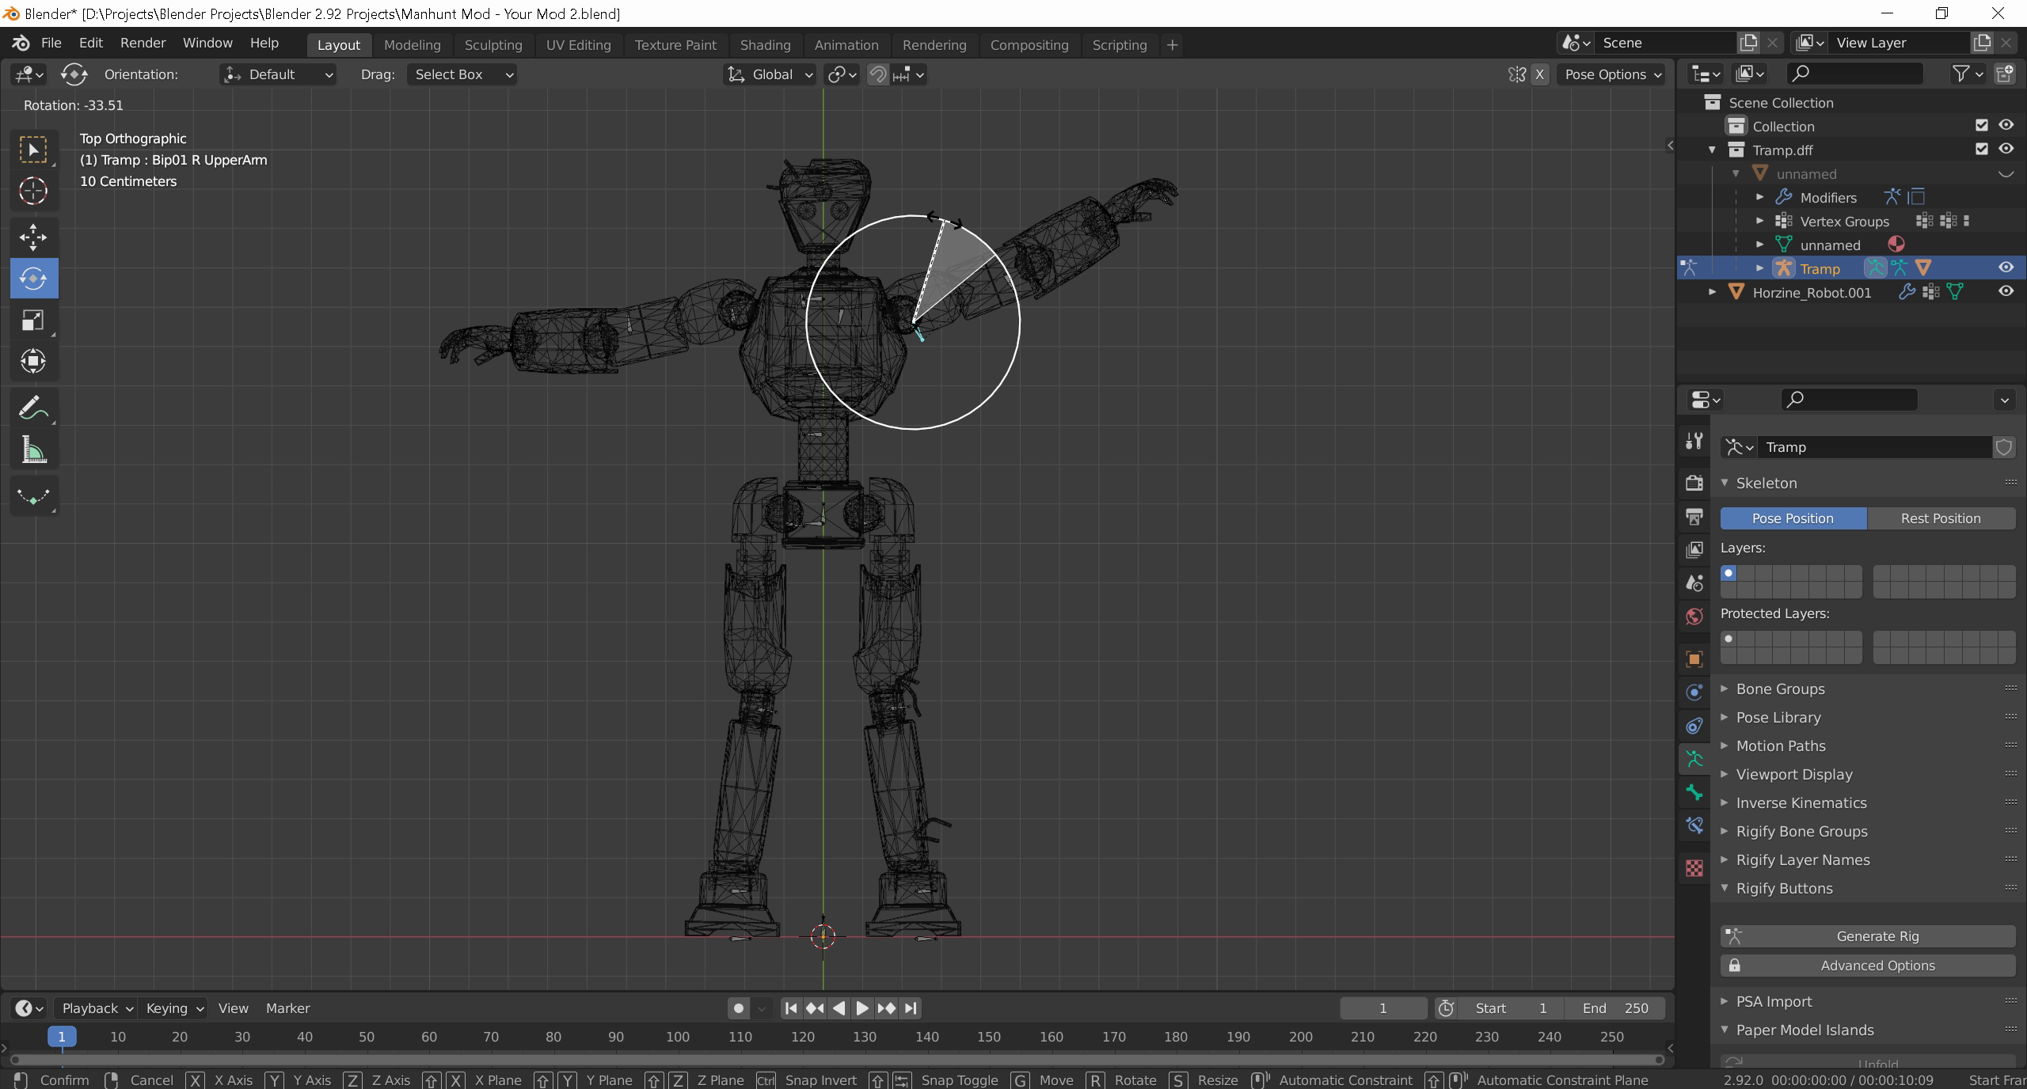Hide Horzine_Robot.001 with eye icon
2027x1089 pixels.
click(2005, 291)
